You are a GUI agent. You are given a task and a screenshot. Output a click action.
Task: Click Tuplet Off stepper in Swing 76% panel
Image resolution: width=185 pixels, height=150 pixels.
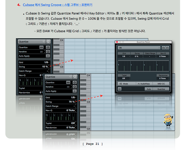point(76,123)
